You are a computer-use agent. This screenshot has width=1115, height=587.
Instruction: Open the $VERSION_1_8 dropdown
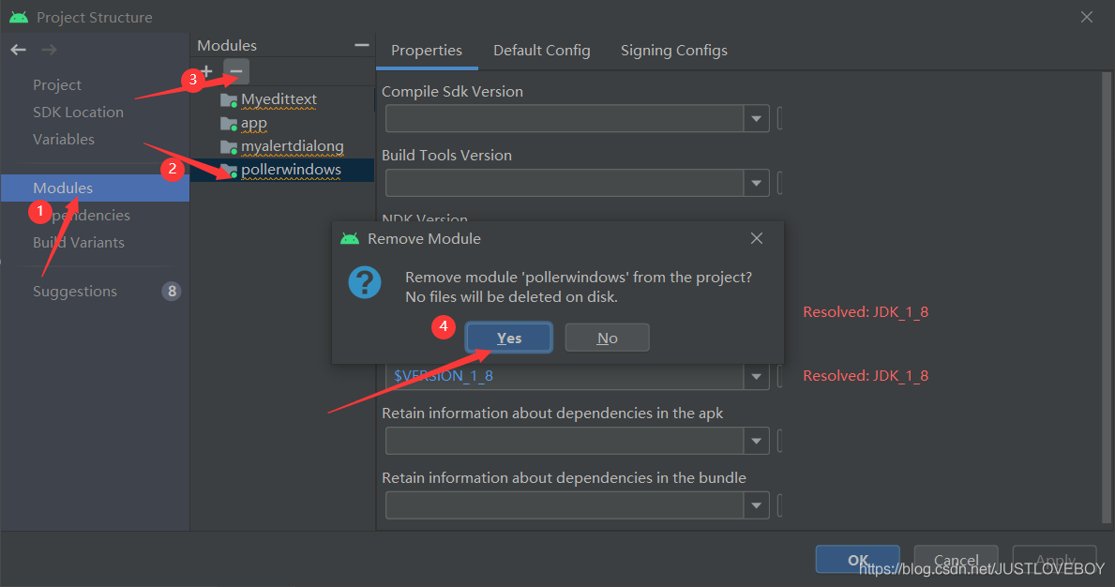coord(756,375)
